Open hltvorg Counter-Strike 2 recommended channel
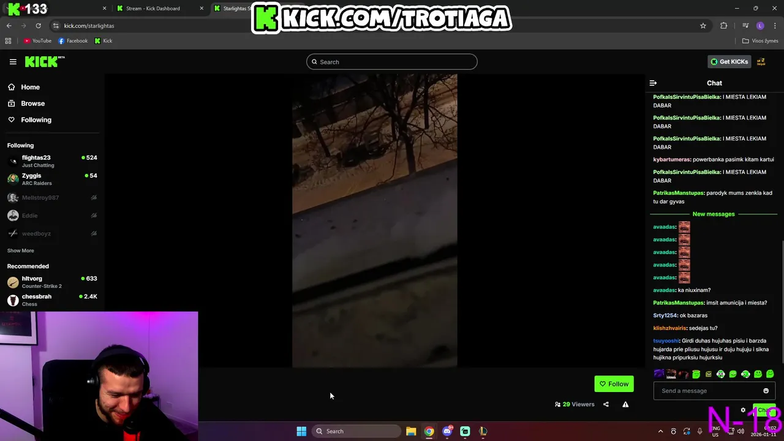 (52, 282)
